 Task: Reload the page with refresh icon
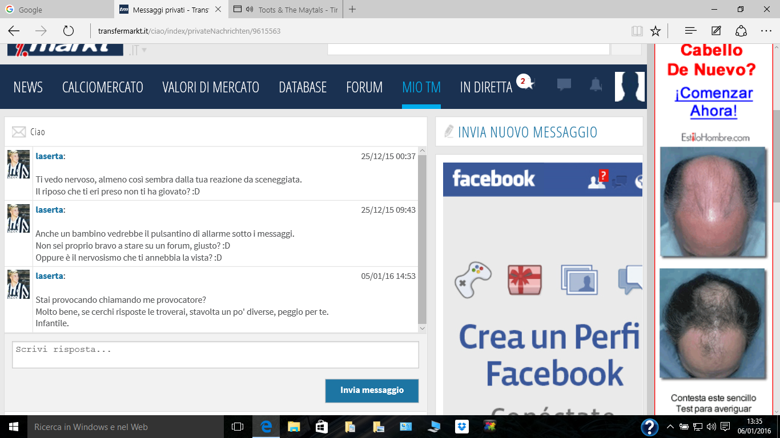pos(69,31)
